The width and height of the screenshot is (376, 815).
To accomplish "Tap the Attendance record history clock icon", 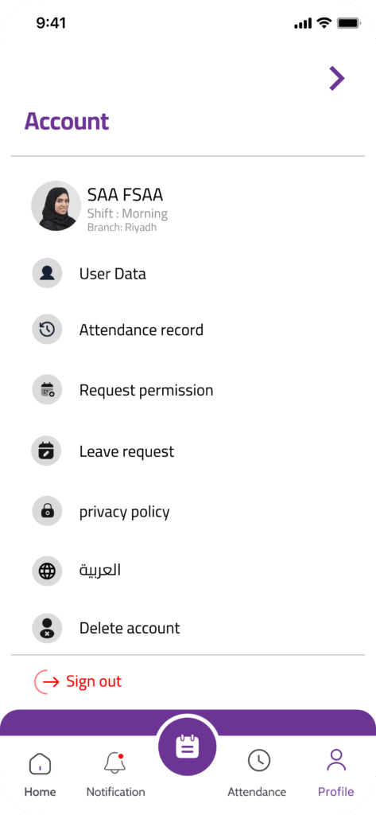I will point(47,330).
